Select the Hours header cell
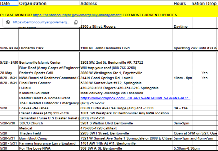 pos(182,3)
